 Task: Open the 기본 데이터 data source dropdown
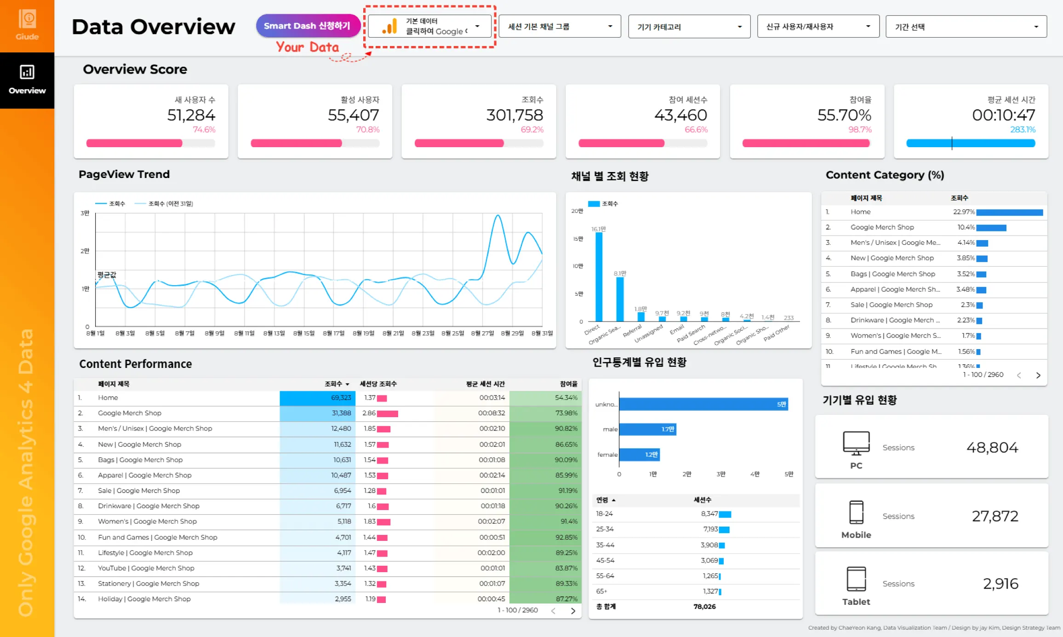coord(429,26)
